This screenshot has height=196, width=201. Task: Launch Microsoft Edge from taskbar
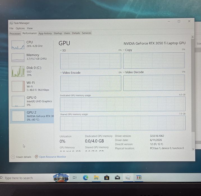point(86,178)
